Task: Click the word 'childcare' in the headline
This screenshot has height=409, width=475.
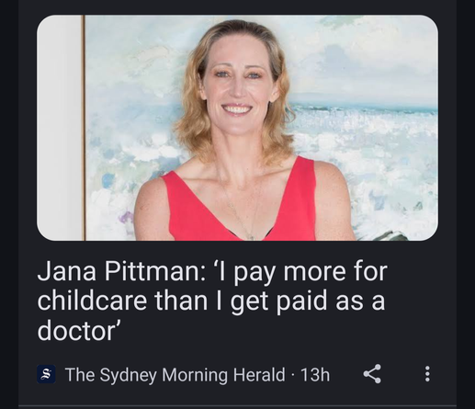Action: coord(92,301)
